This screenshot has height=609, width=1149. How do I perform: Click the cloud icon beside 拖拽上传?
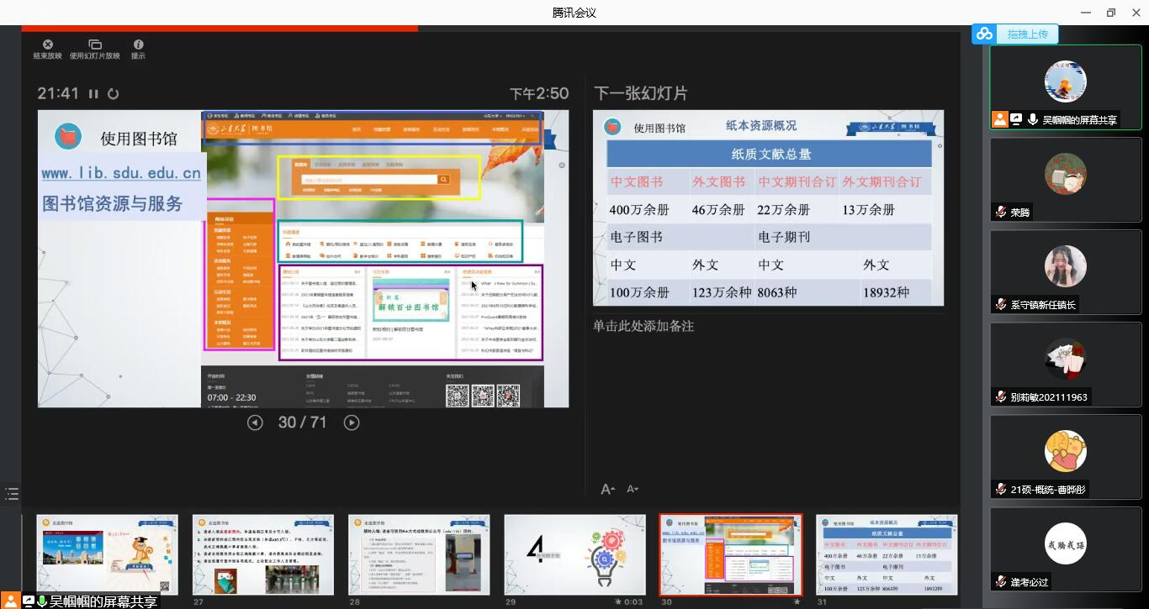click(x=984, y=34)
